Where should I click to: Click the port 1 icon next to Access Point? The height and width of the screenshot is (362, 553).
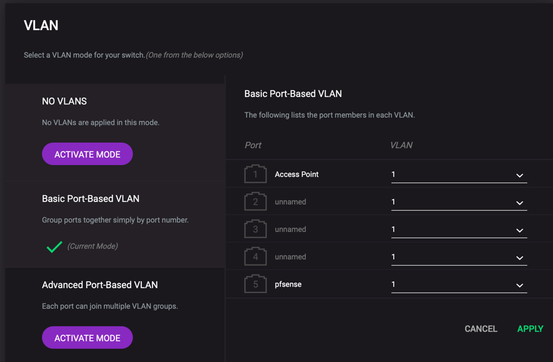click(x=255, y=174)
